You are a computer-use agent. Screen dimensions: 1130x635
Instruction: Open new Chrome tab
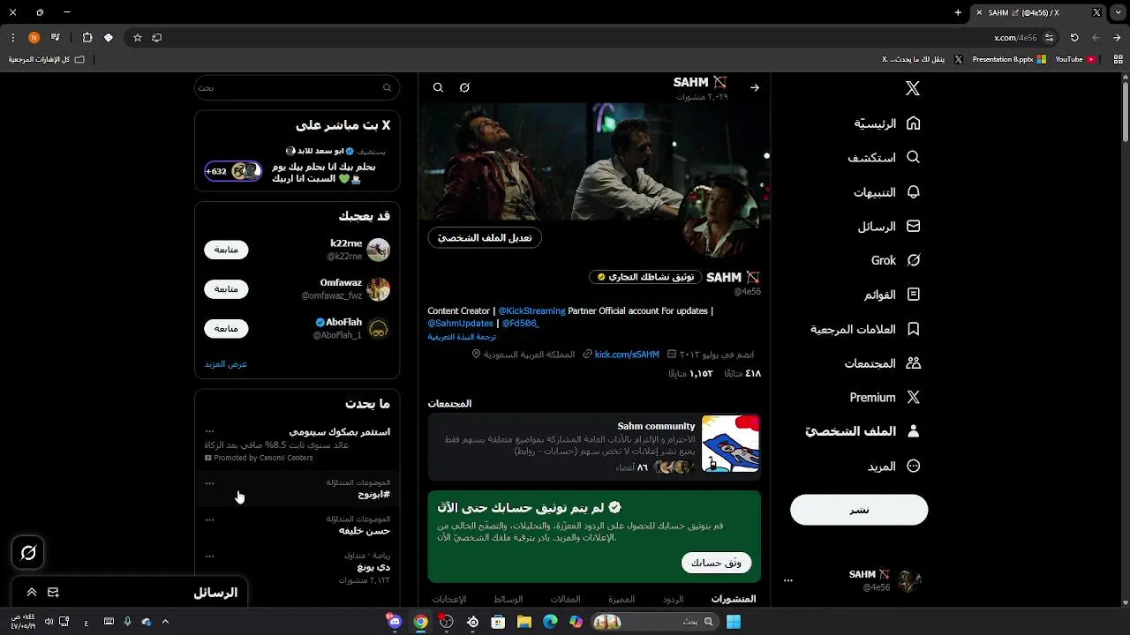[x=958, y=12]
